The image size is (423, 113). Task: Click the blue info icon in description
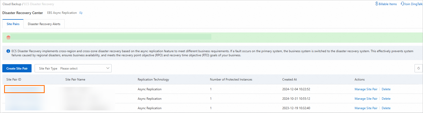pyautogui.click(x=8, y=51)
